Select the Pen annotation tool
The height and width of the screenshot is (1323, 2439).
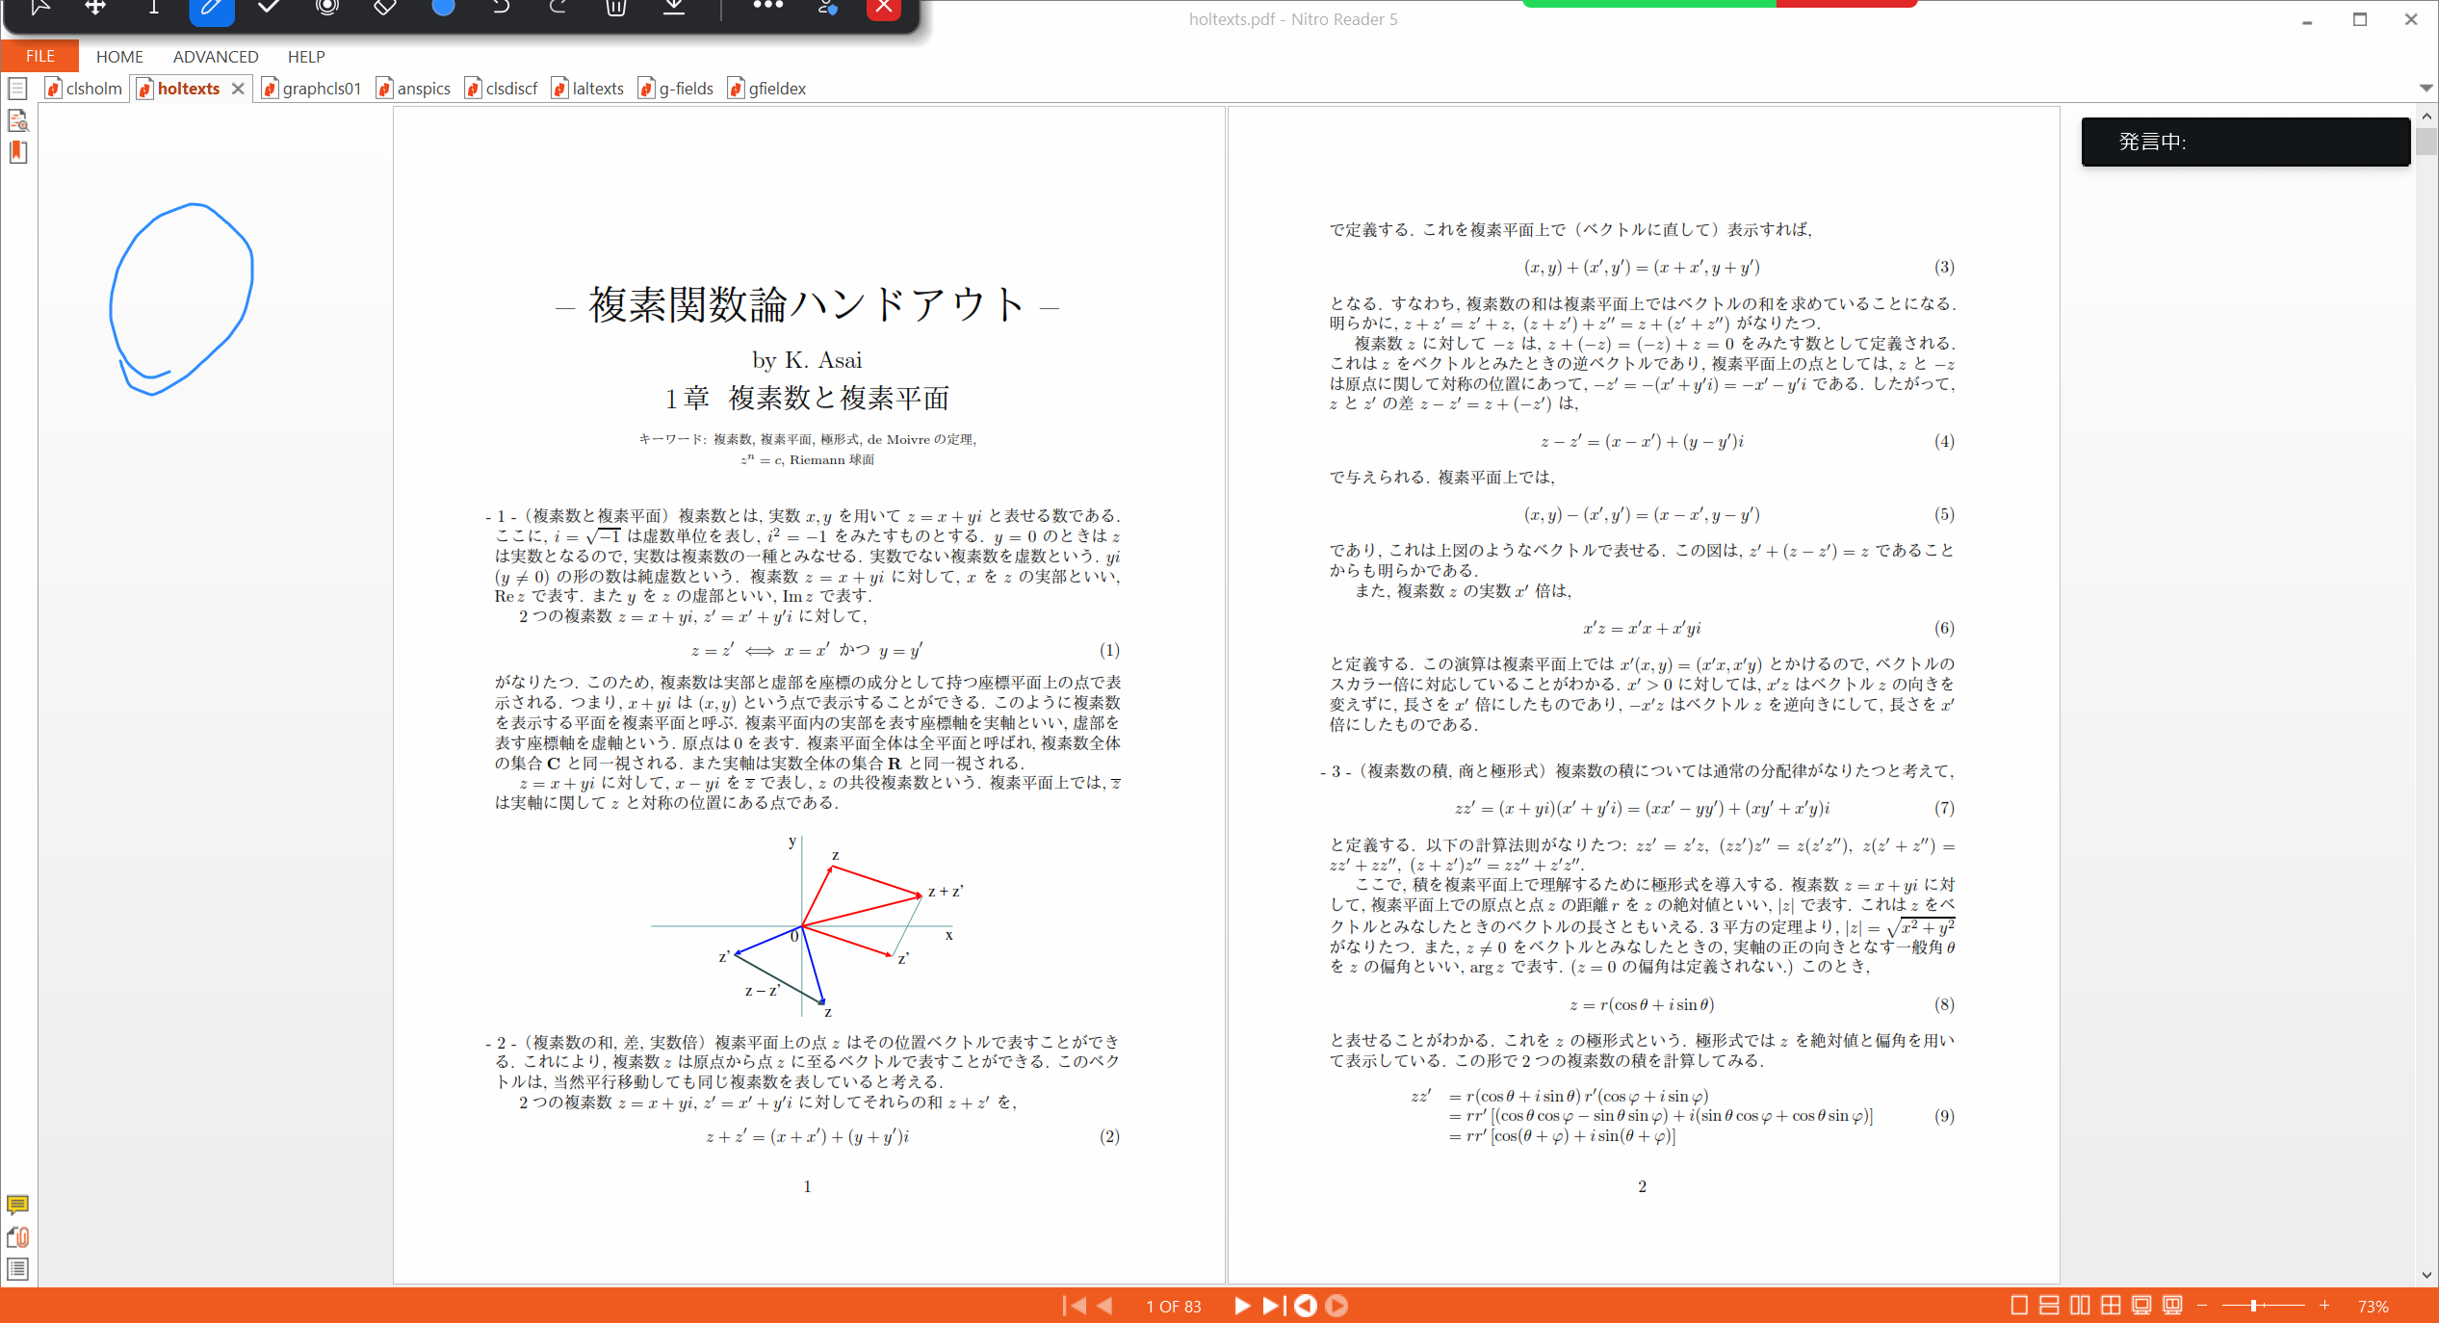211,8
